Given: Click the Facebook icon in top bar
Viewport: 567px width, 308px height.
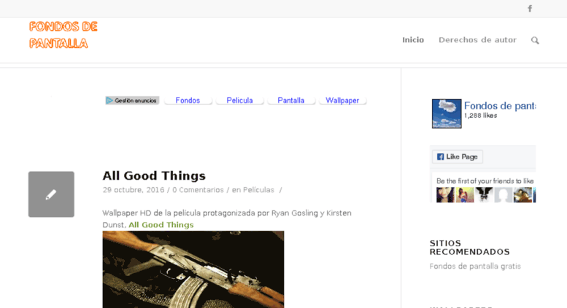Looking at the screenshot, I should 530,8.
